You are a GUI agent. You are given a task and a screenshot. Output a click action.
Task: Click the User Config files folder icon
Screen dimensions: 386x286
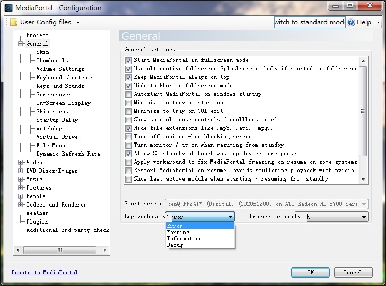tap(14, 22)
